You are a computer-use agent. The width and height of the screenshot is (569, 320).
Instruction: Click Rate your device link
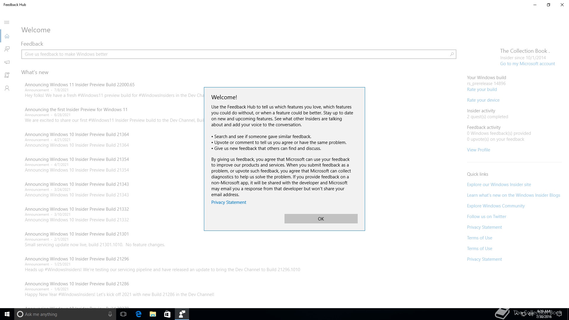pyautogui.click(x=483, y=100)
